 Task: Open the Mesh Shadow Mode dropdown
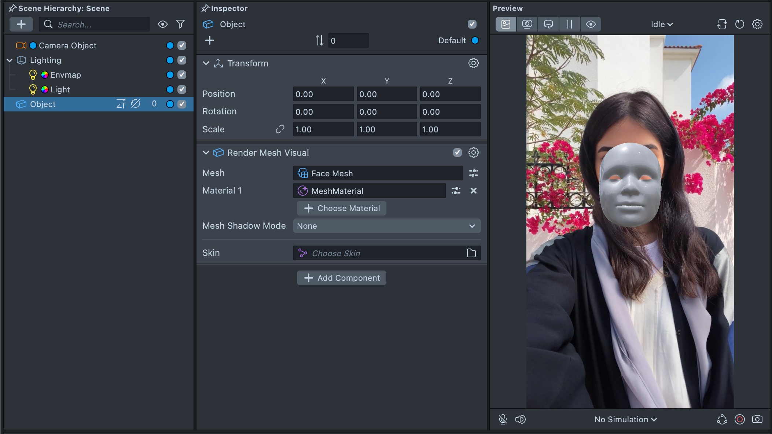[x=387, y=226]
